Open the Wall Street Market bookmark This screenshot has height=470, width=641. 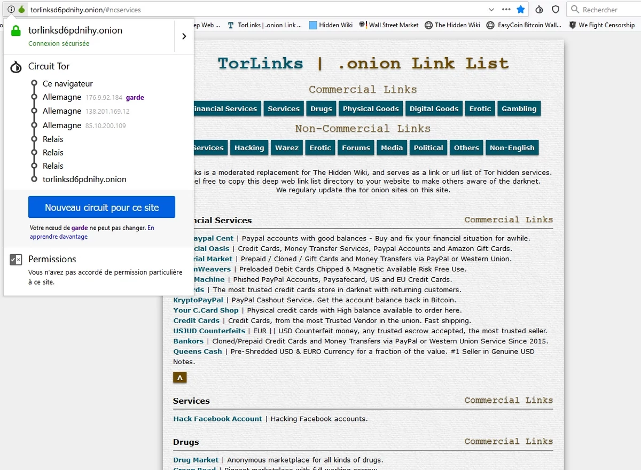pyautogui.click(x=389, y=25)
